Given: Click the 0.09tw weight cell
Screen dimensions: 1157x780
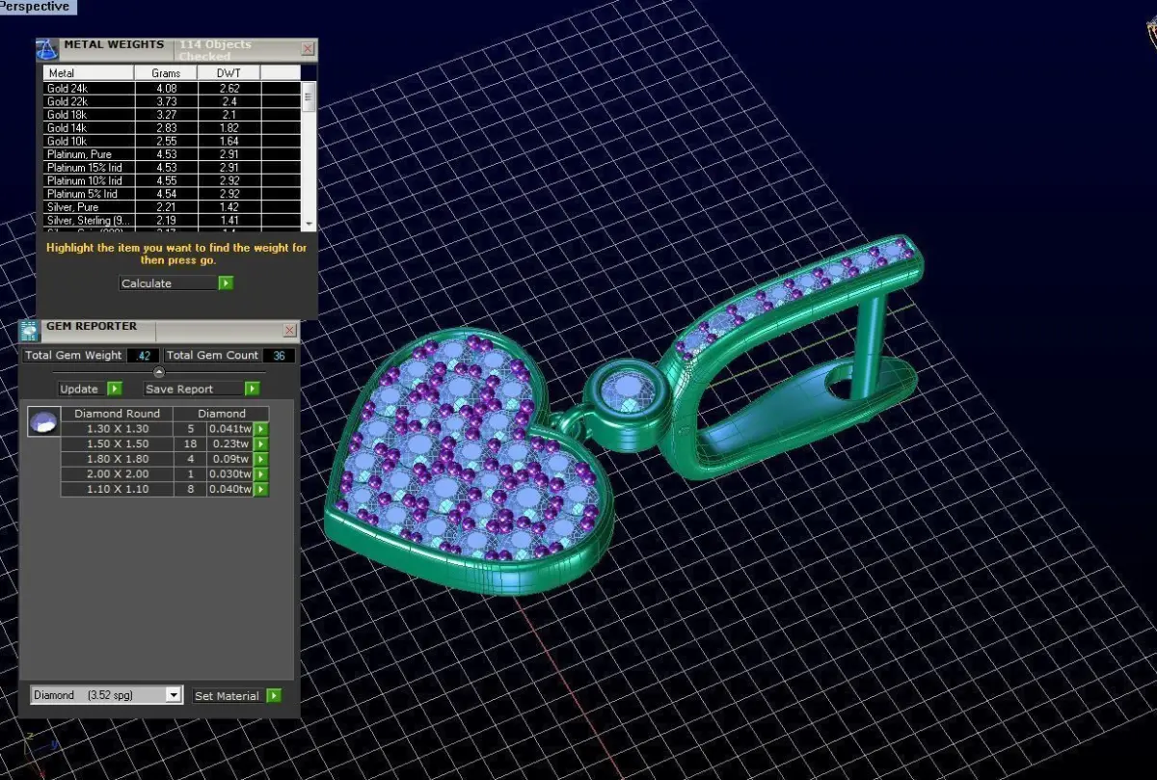Looking at the screenshot, I should pyautogui.click(x=229, y=459).
